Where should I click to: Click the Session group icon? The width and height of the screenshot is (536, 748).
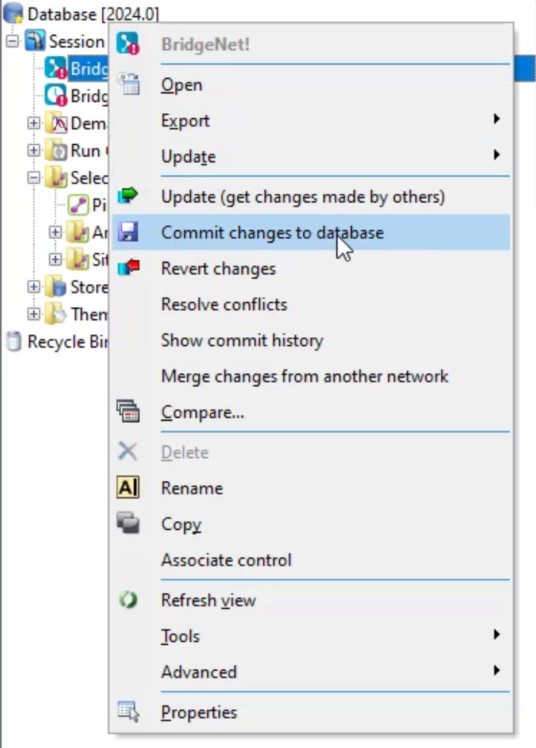[35, 41]
